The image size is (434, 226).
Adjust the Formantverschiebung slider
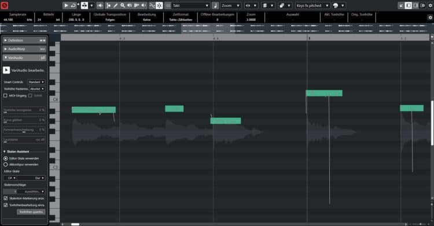(24, 130)
